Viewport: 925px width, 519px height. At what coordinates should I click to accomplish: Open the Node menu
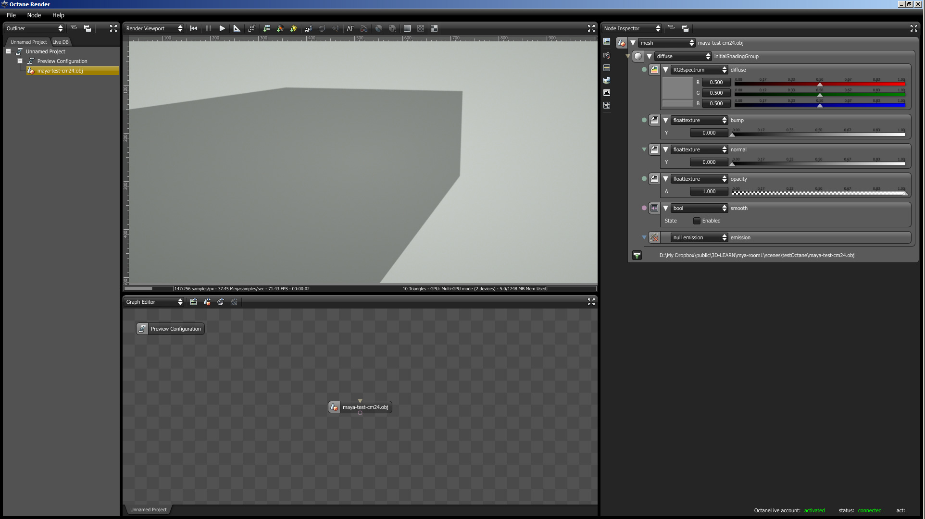pos(34,15)
